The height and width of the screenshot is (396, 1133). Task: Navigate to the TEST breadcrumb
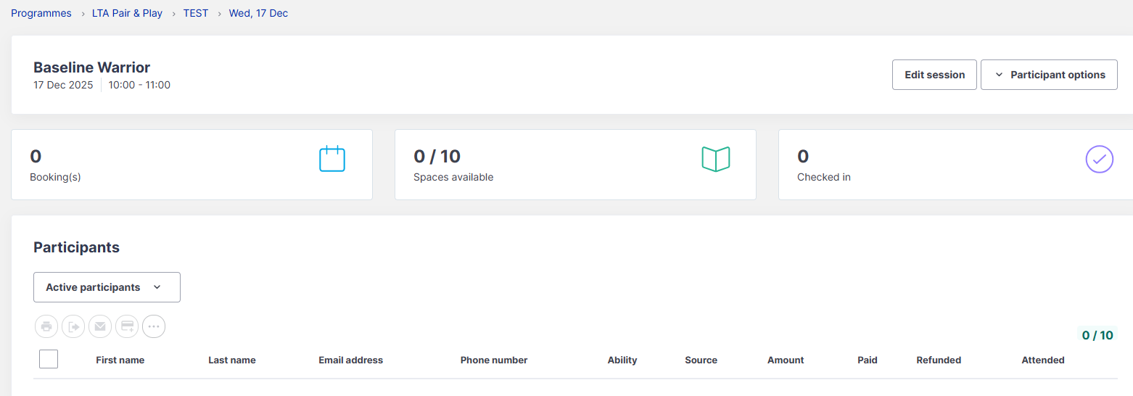click(196, 13)
